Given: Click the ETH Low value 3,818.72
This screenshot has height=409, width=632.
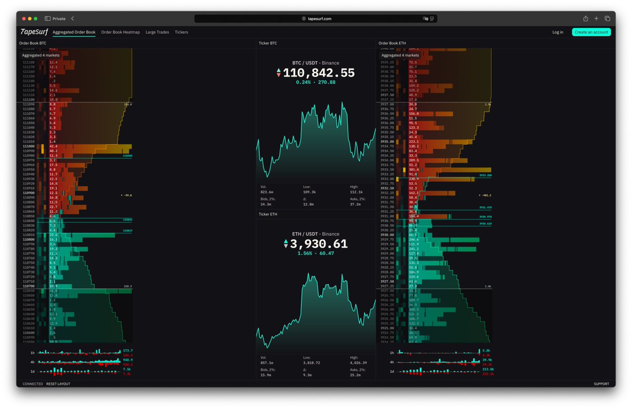Looking at the screenshot, I should tap(313, 363).
